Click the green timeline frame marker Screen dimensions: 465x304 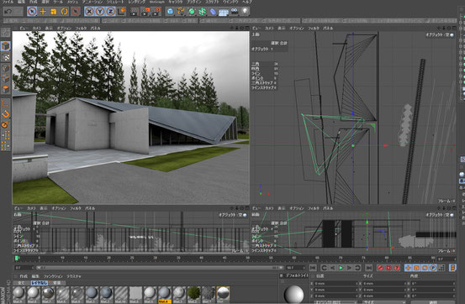coord(17,259)
